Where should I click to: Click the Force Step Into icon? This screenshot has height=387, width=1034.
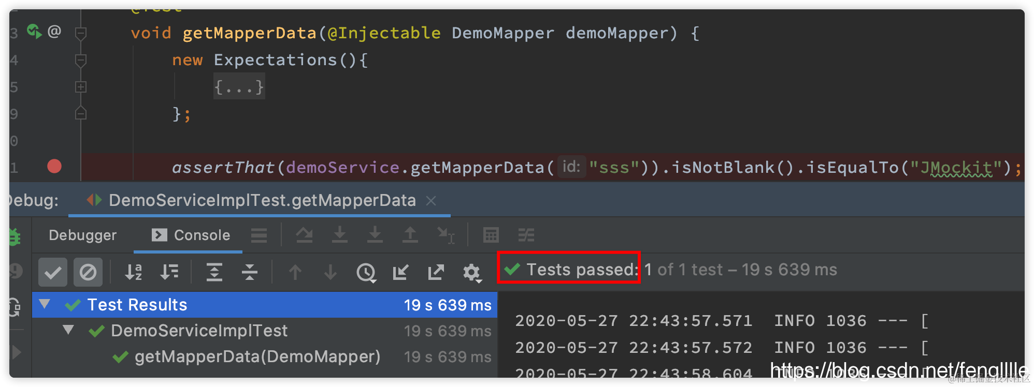point(375,235)
